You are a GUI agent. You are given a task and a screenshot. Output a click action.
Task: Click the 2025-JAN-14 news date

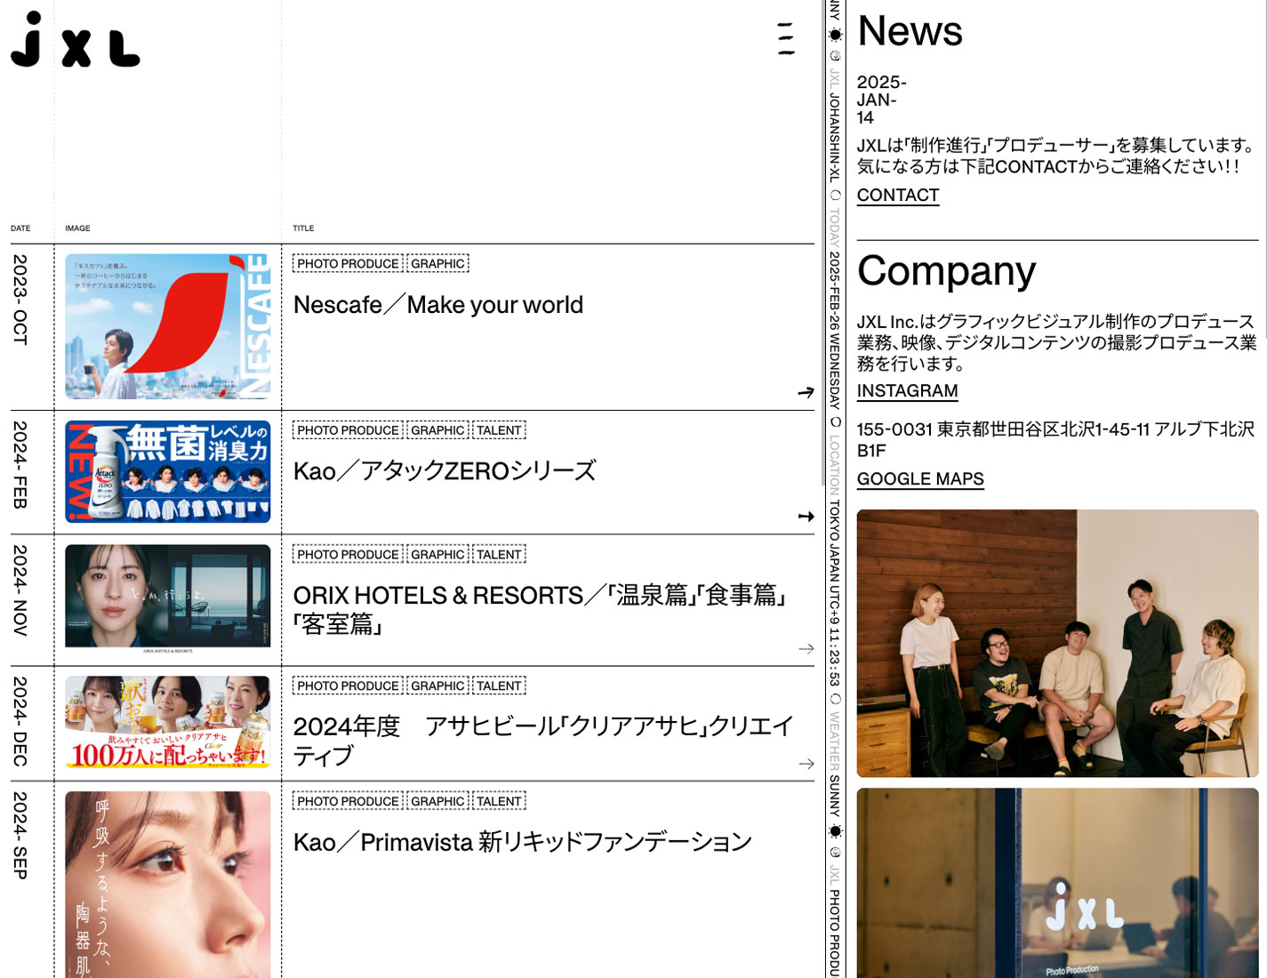click(882, 100)
